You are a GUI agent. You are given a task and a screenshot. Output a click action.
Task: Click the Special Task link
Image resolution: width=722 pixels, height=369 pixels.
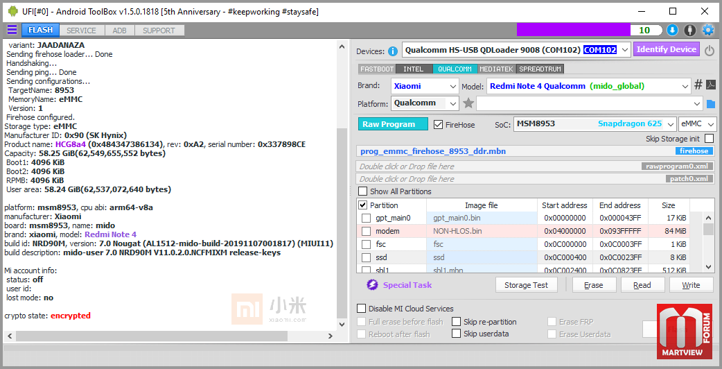pyautogui.click(x=407, y=285)
